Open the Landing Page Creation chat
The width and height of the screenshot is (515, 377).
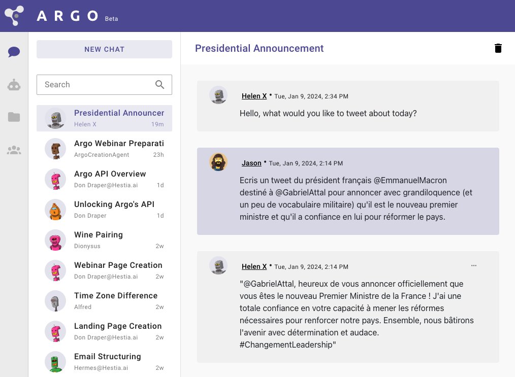coord(104,331)
